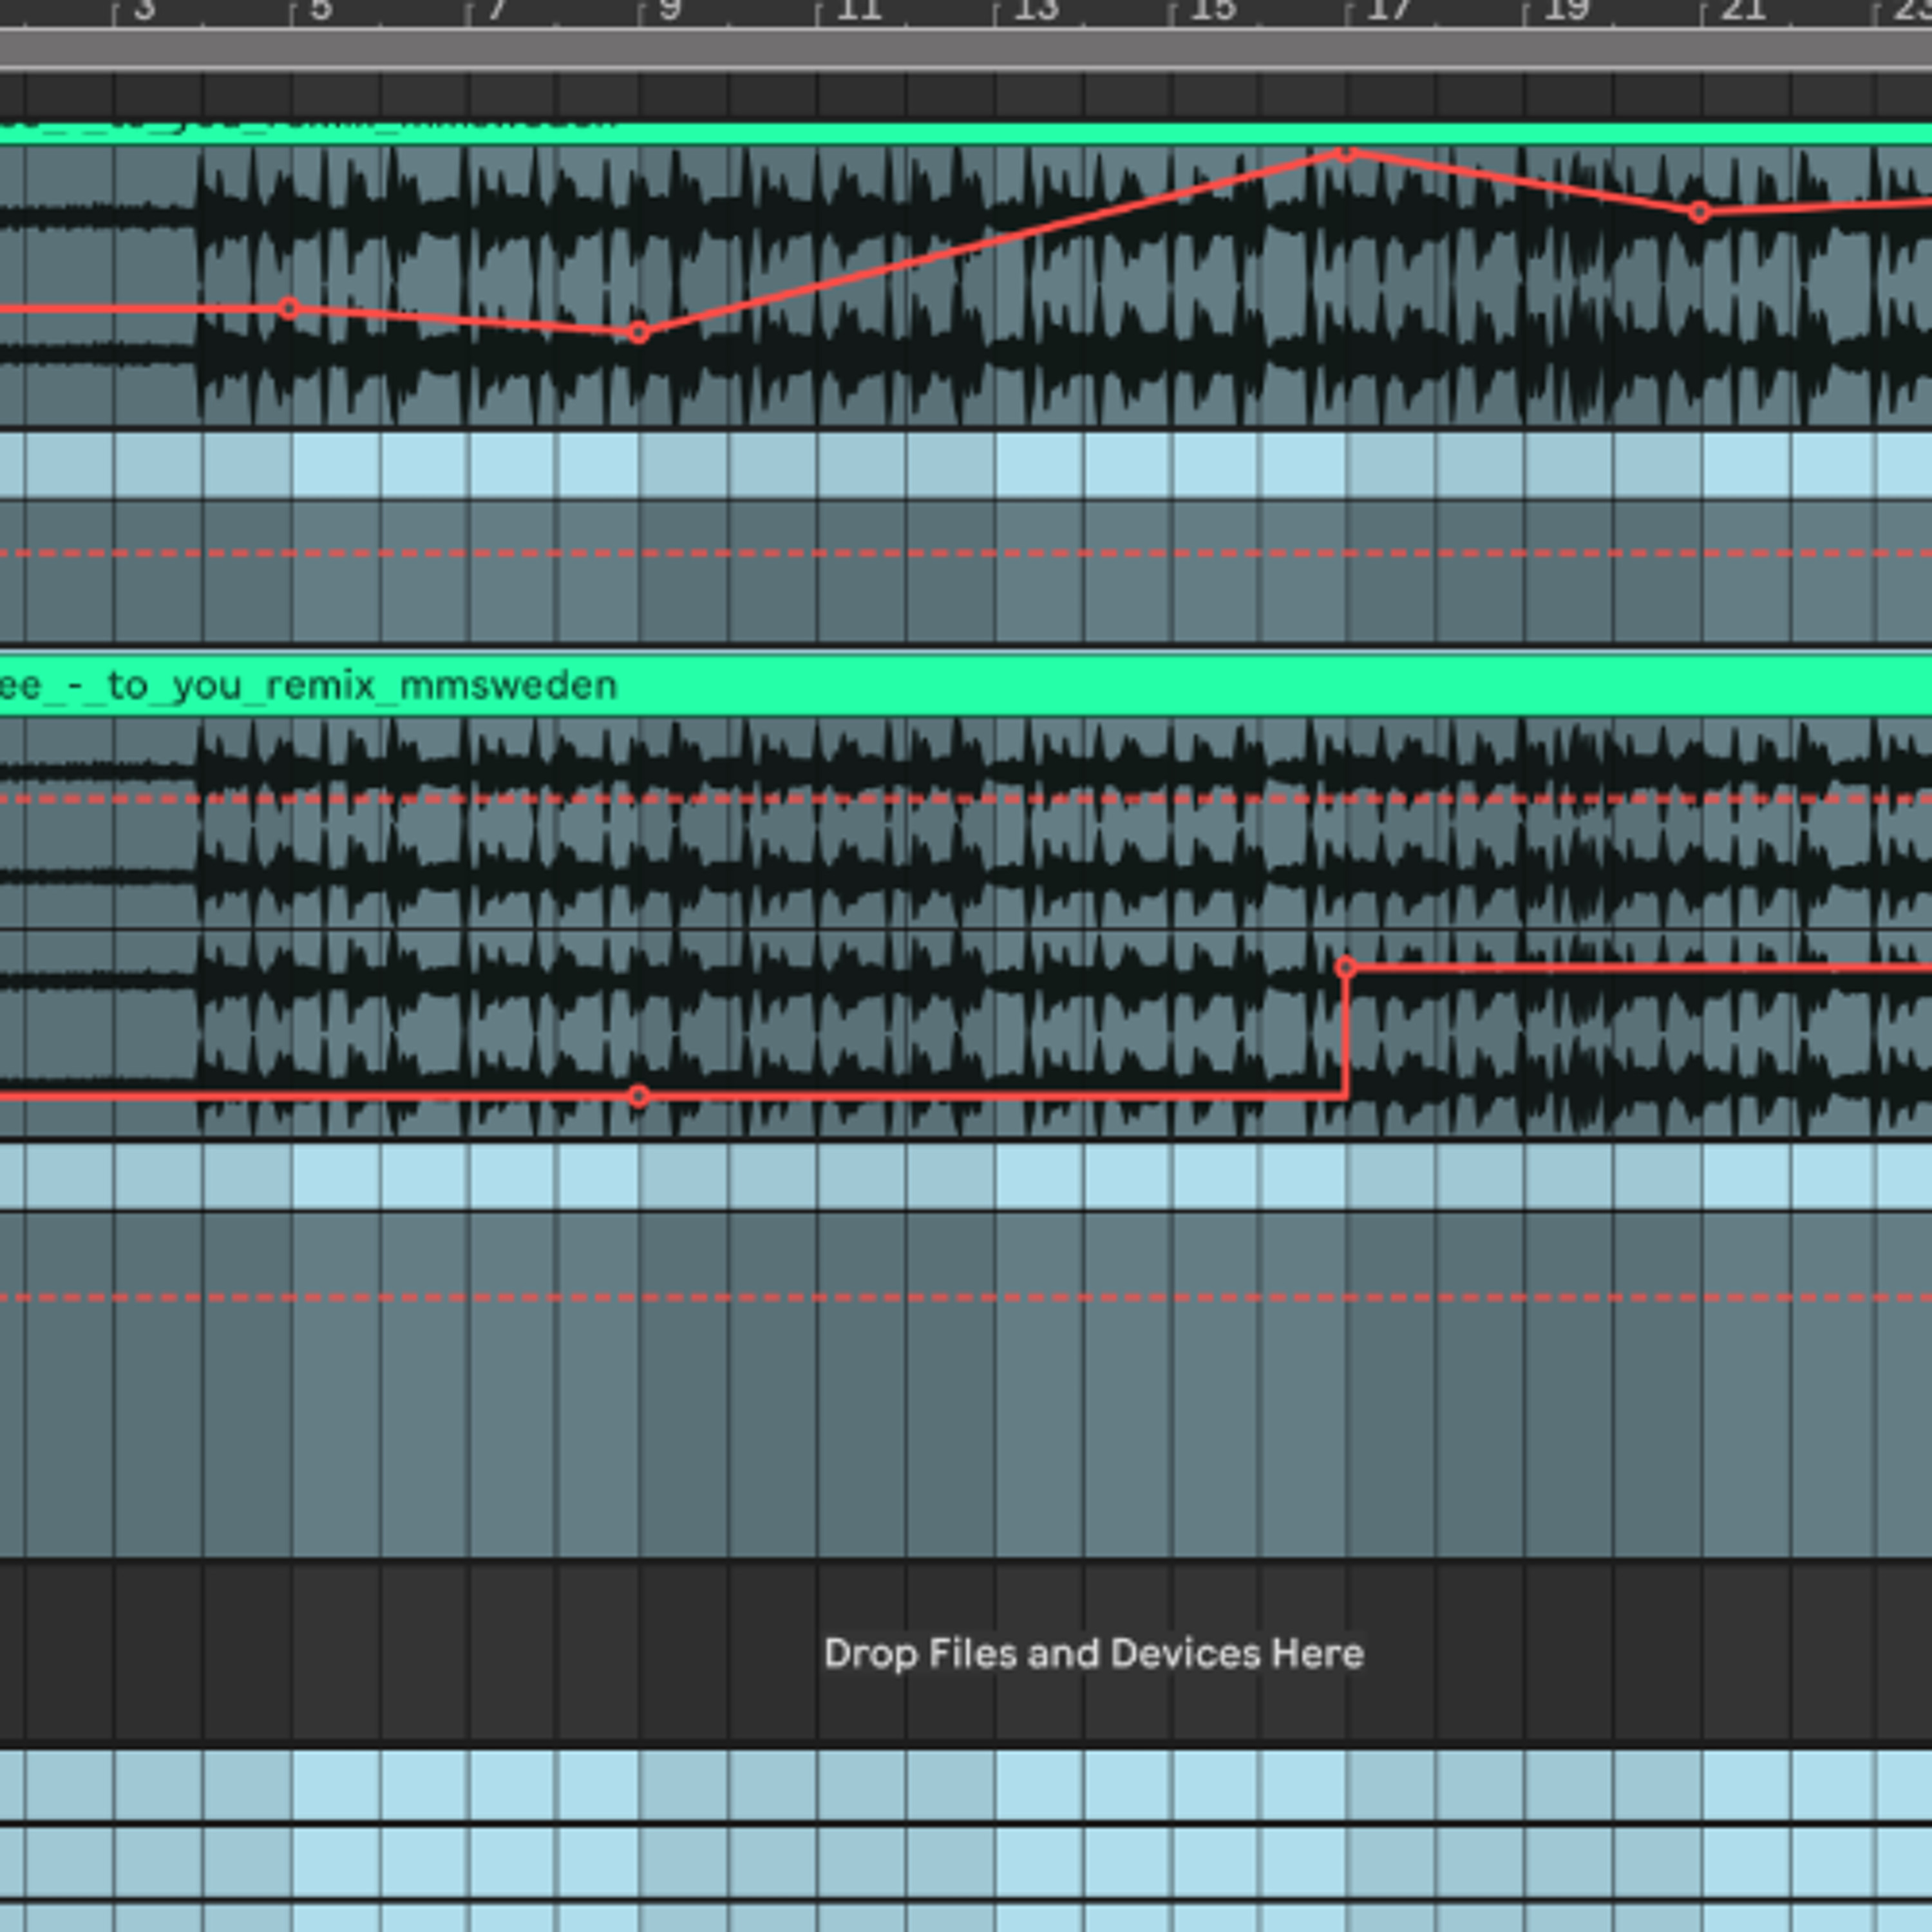This screenshot has width=1932, height=1932.
Task: Click bar 3 in the beat-time ruler
Action: (x=144, y=10)
